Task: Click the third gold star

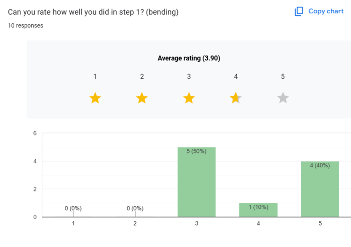Action: [189, 98]
